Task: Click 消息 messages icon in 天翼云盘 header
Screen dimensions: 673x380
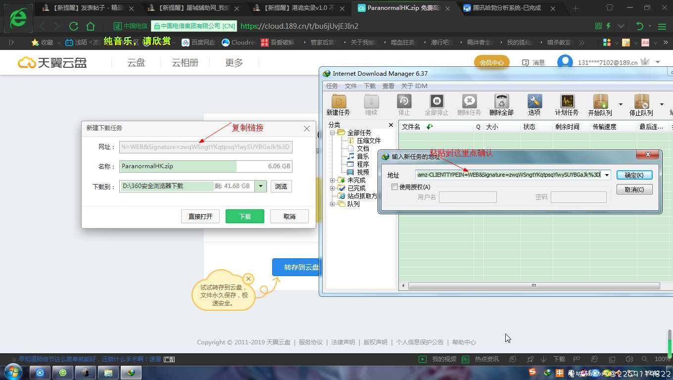Action: pyautogui.click(x=526, y=62)
